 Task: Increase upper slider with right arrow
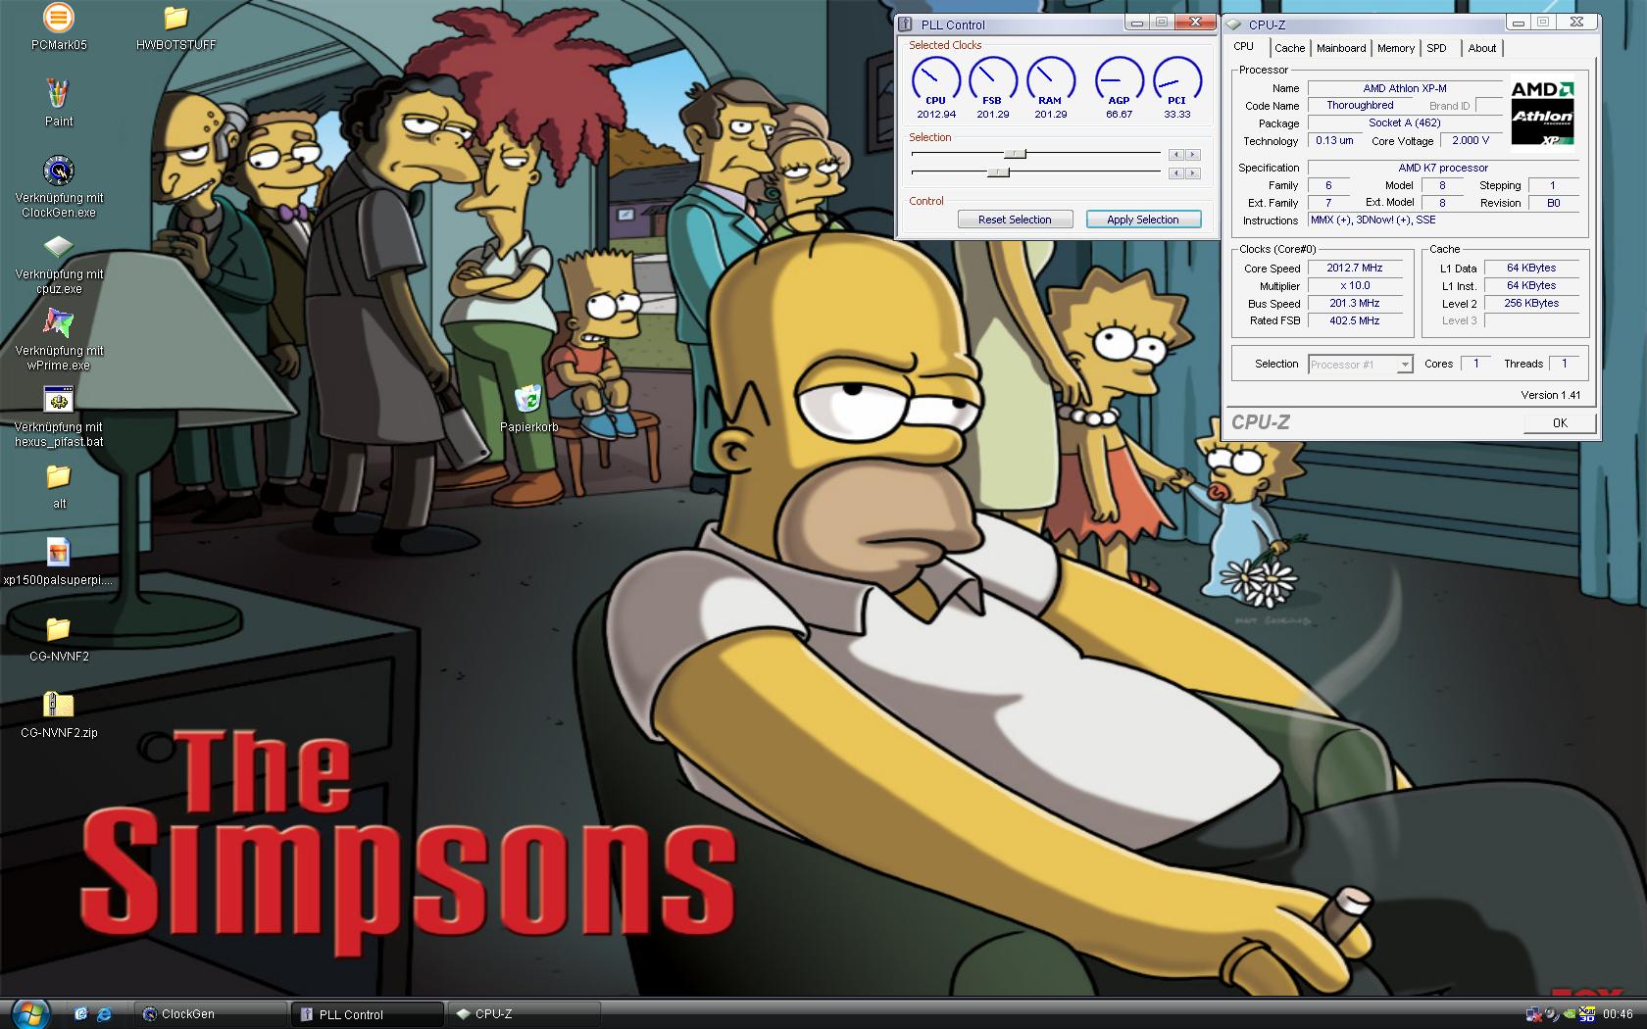tap(1192, 155)
